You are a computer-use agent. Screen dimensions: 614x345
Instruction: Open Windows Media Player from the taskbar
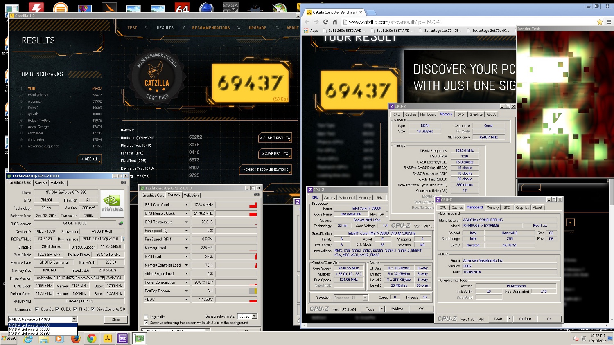point(59,338)
